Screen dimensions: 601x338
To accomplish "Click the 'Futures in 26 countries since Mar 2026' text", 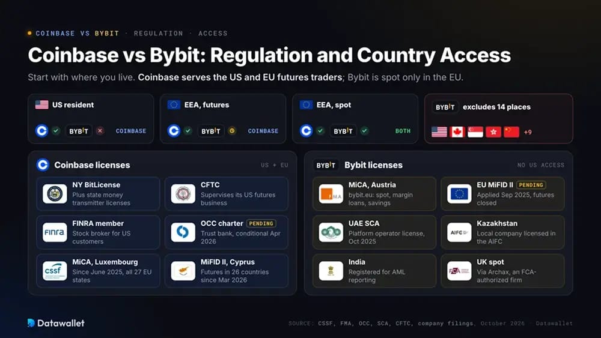I will click(234, 276).
